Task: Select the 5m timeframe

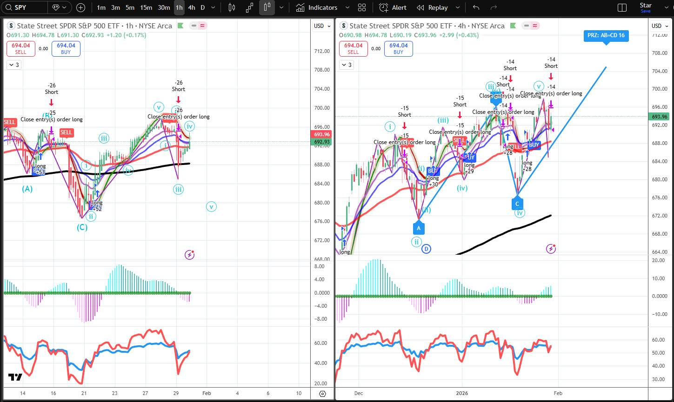Action: point(130,7)
